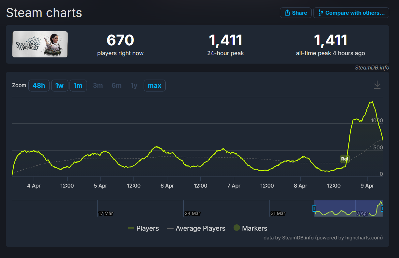399x258 pixels.
Task: Click the Share button
Action: point(296,13)
